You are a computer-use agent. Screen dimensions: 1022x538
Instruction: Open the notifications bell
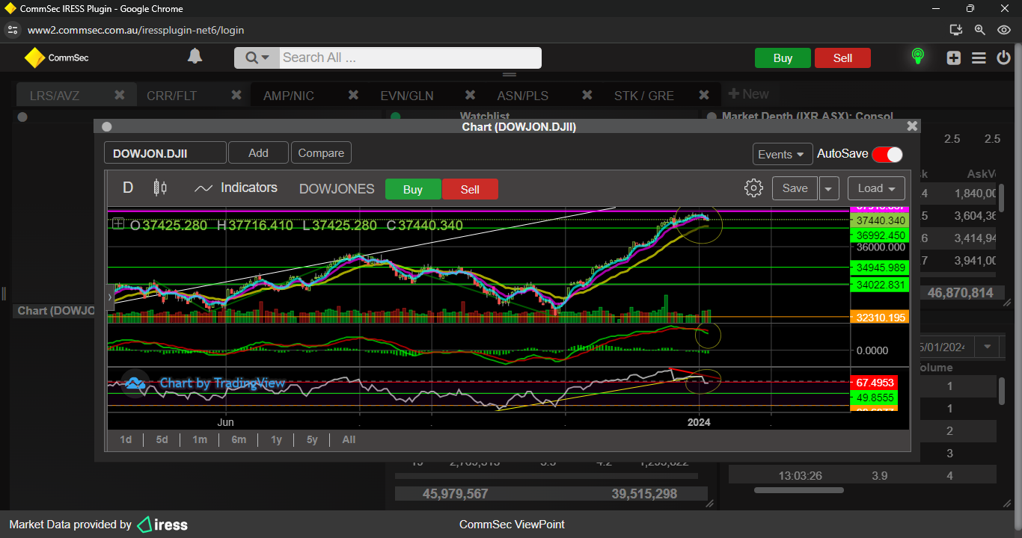(x=195, y=57)
